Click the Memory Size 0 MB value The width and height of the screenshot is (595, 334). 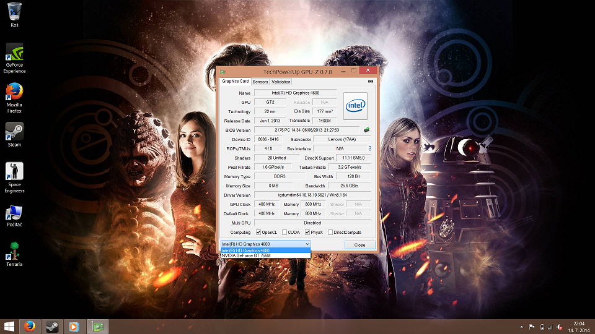click(273, 186)
